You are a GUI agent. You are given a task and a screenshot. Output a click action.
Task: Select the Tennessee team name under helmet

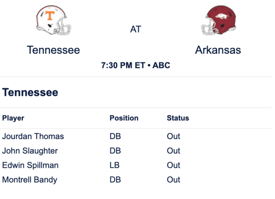pyautogui.click(x=53, y=50)
